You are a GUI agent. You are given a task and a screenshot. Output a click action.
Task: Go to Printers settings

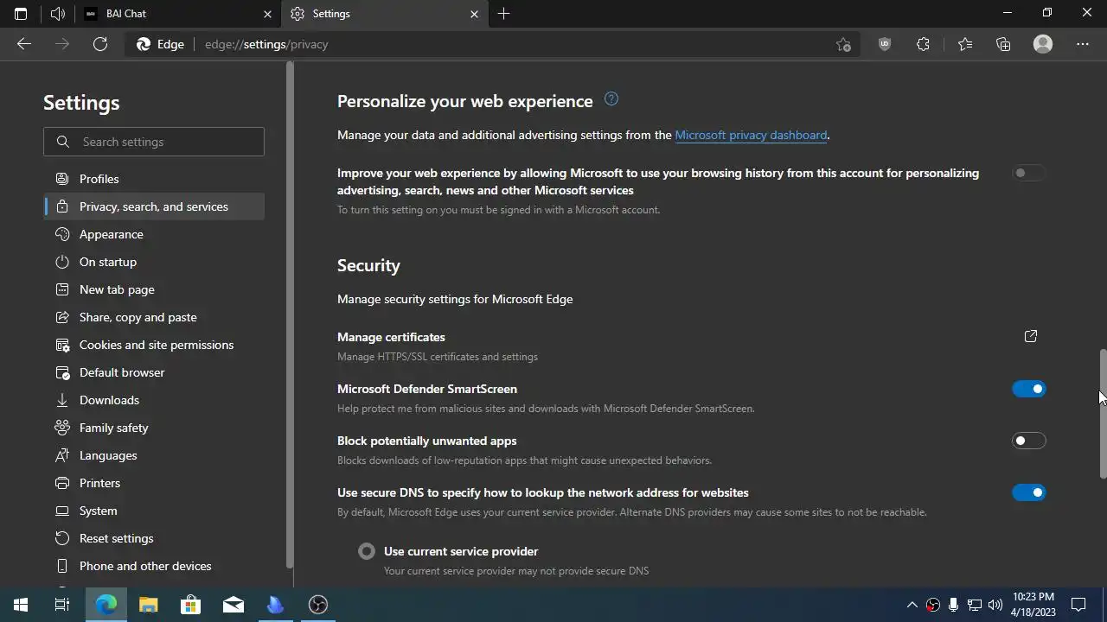[154, 483]
